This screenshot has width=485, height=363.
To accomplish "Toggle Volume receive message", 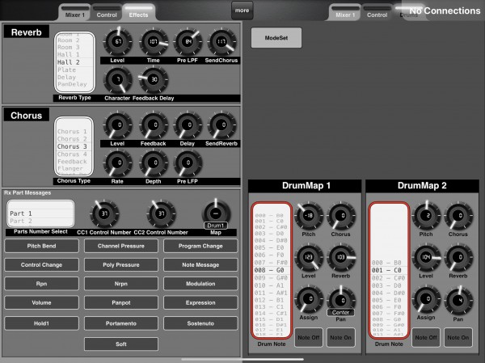I will (41, 302).
